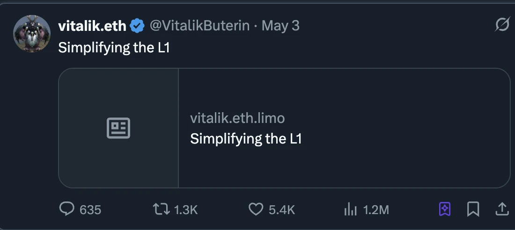515x230 pixels.
Task: Click the May 3 timestamp
Action: click(280, 26)
